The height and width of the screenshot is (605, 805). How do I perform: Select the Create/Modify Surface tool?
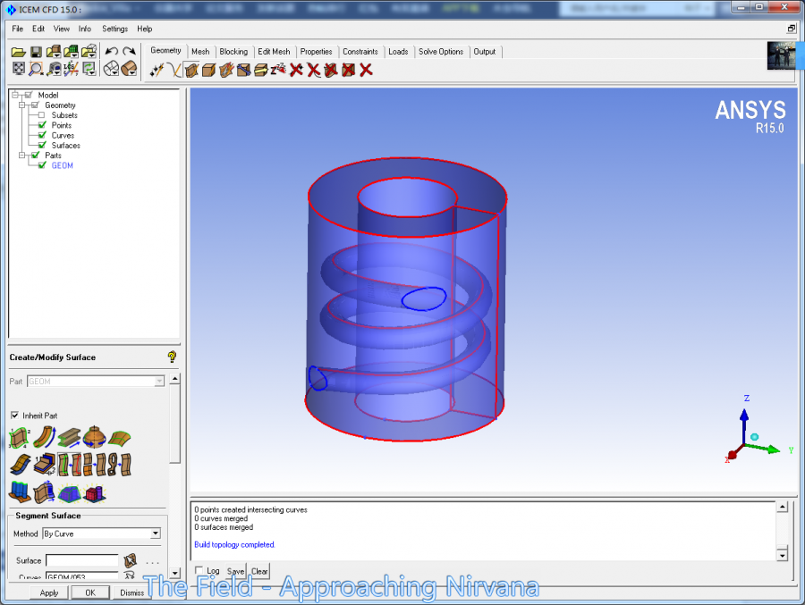coord(191,70)
